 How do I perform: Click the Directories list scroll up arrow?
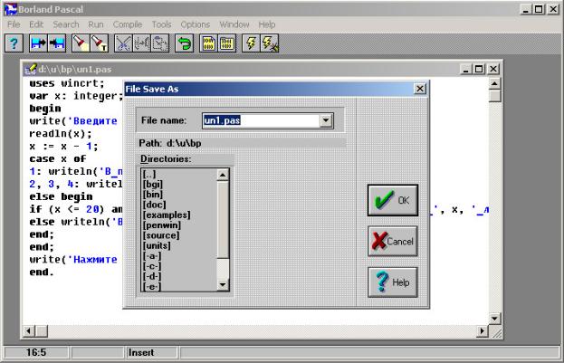point(223,175)
